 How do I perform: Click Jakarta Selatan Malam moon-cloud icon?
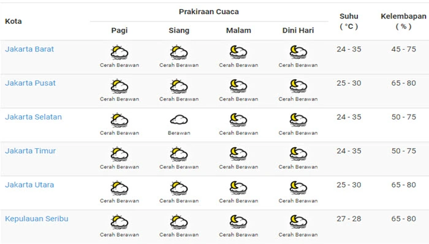click(x=238, y=120)
